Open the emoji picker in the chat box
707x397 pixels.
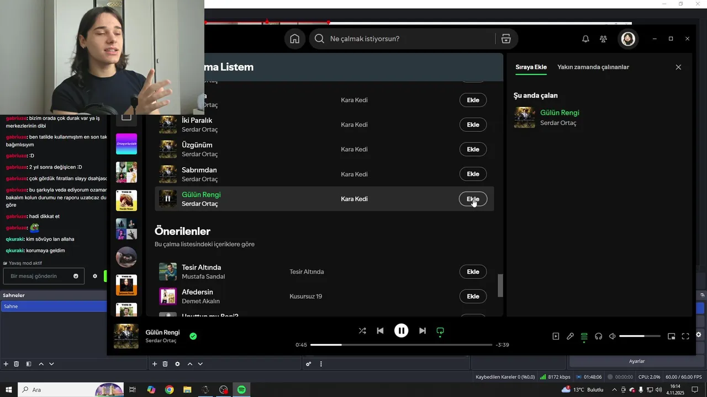pos(76,276)
